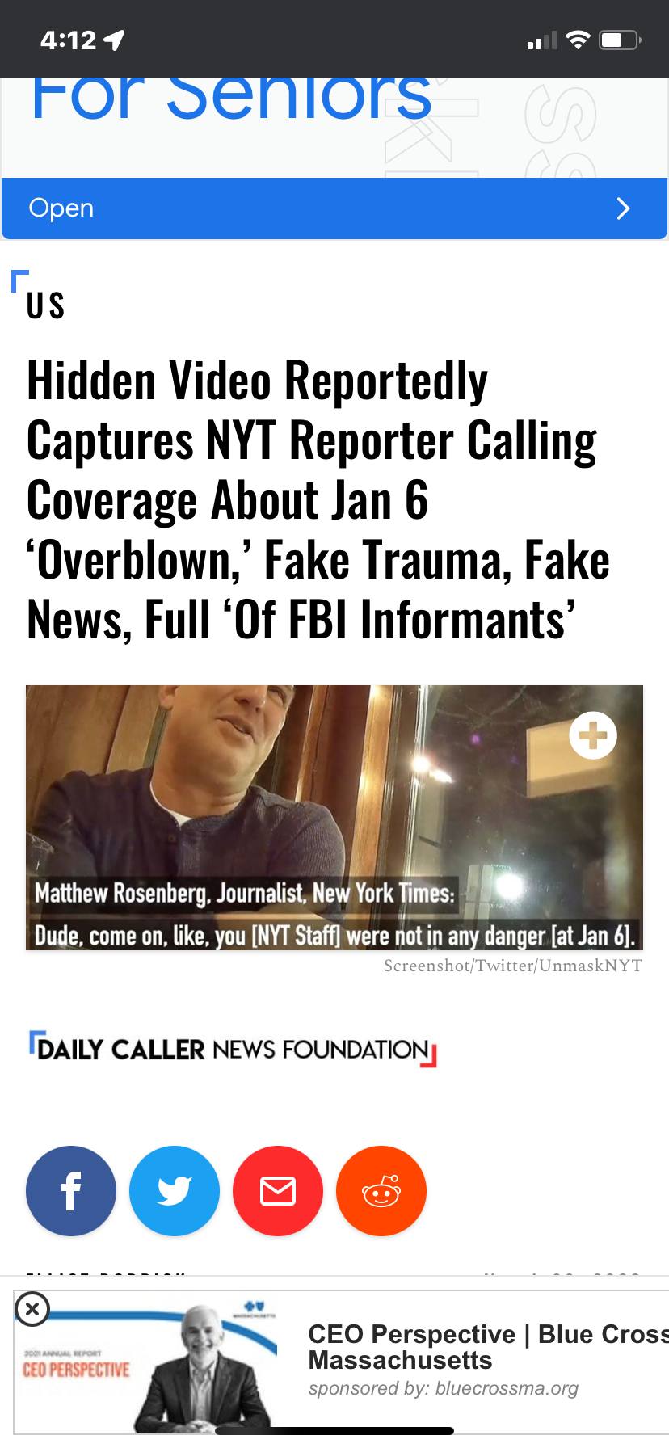Viewport: 669px width, 1448px height.
Task: View Matthew Rosenberg screenshot image
Action: 334,817
